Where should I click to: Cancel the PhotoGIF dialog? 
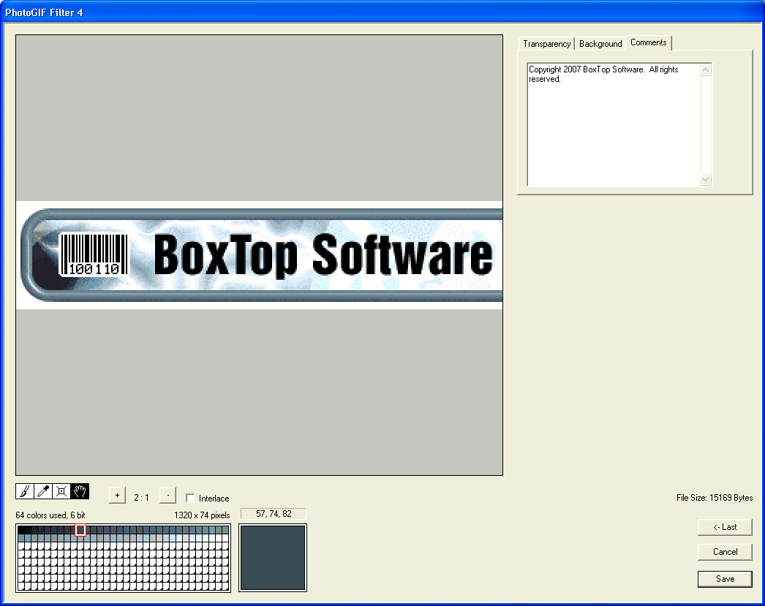pyautogui.click(x=725, y=552)
